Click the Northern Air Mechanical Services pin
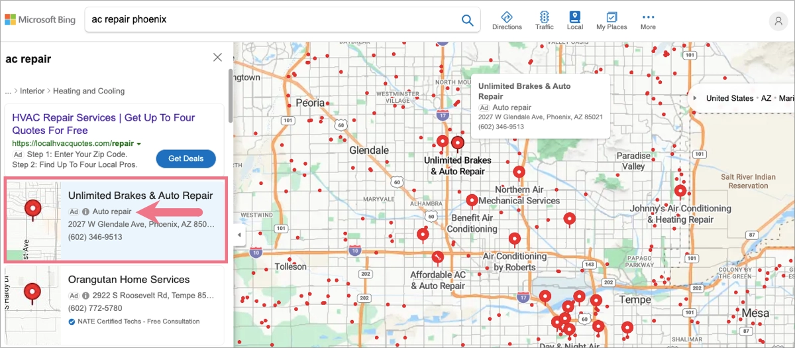795x348 pixels. pos(519,172)
